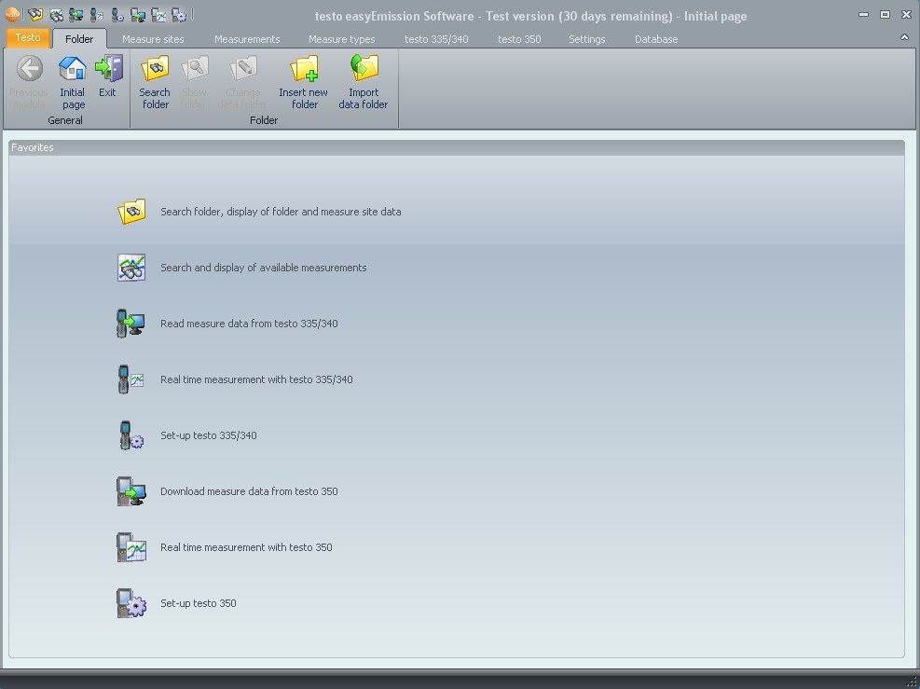Click Download measure data from testo 350
Screen dimensions: 920x689
(249, 491)
